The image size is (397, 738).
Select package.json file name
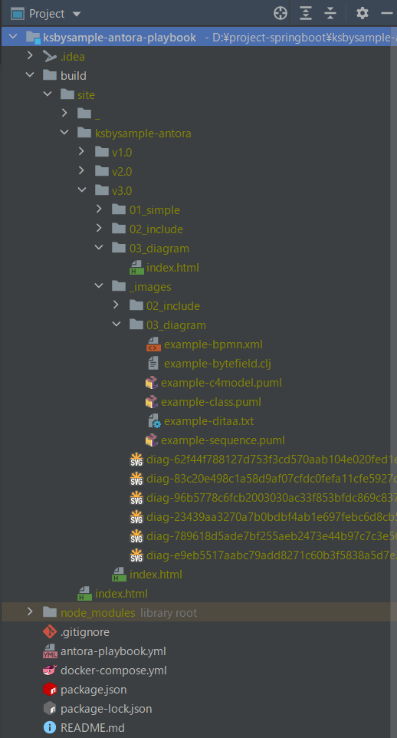[x=94, y=690]
